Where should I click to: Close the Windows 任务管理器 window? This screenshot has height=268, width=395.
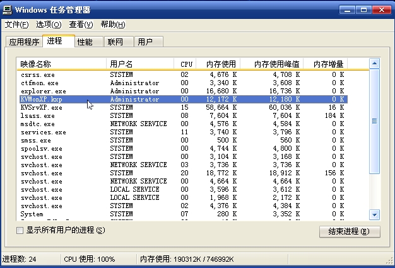coord(382,10)
